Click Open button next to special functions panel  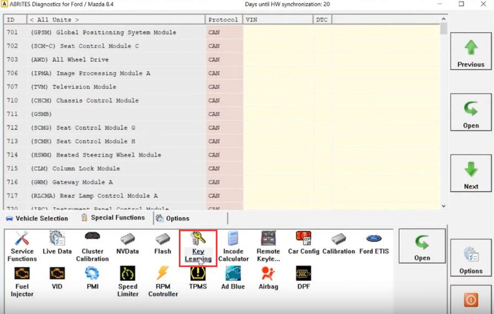click(422, 246)
